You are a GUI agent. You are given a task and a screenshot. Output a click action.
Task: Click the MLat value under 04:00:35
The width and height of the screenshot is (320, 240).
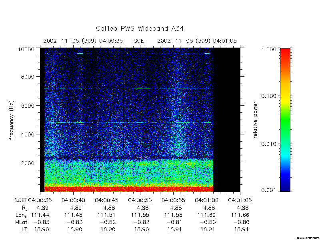pyautogui.click(x=41, y=222)
